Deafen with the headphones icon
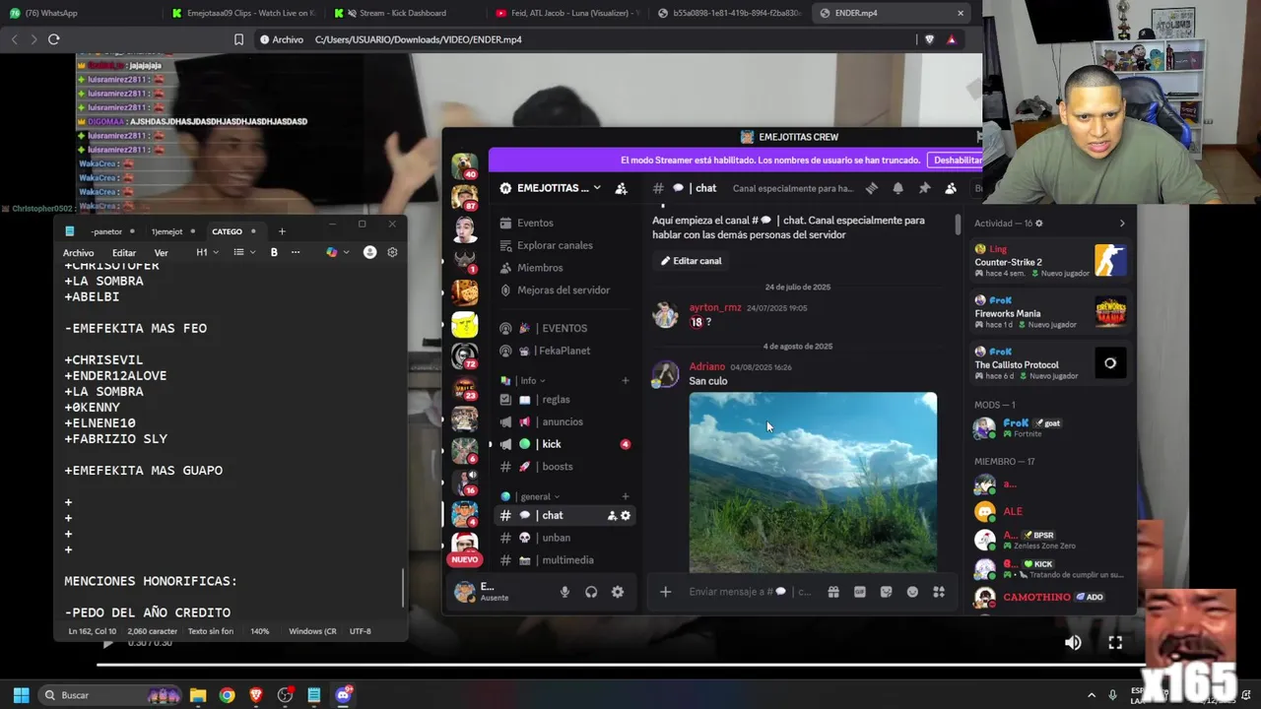 click(x=591, y=592)
